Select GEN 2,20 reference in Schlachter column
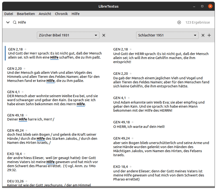Viewport: 217px width, 190px height. click(x=121, y=74)
